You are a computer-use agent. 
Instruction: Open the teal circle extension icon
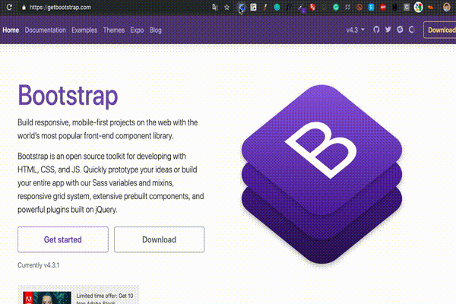[277, 8]
